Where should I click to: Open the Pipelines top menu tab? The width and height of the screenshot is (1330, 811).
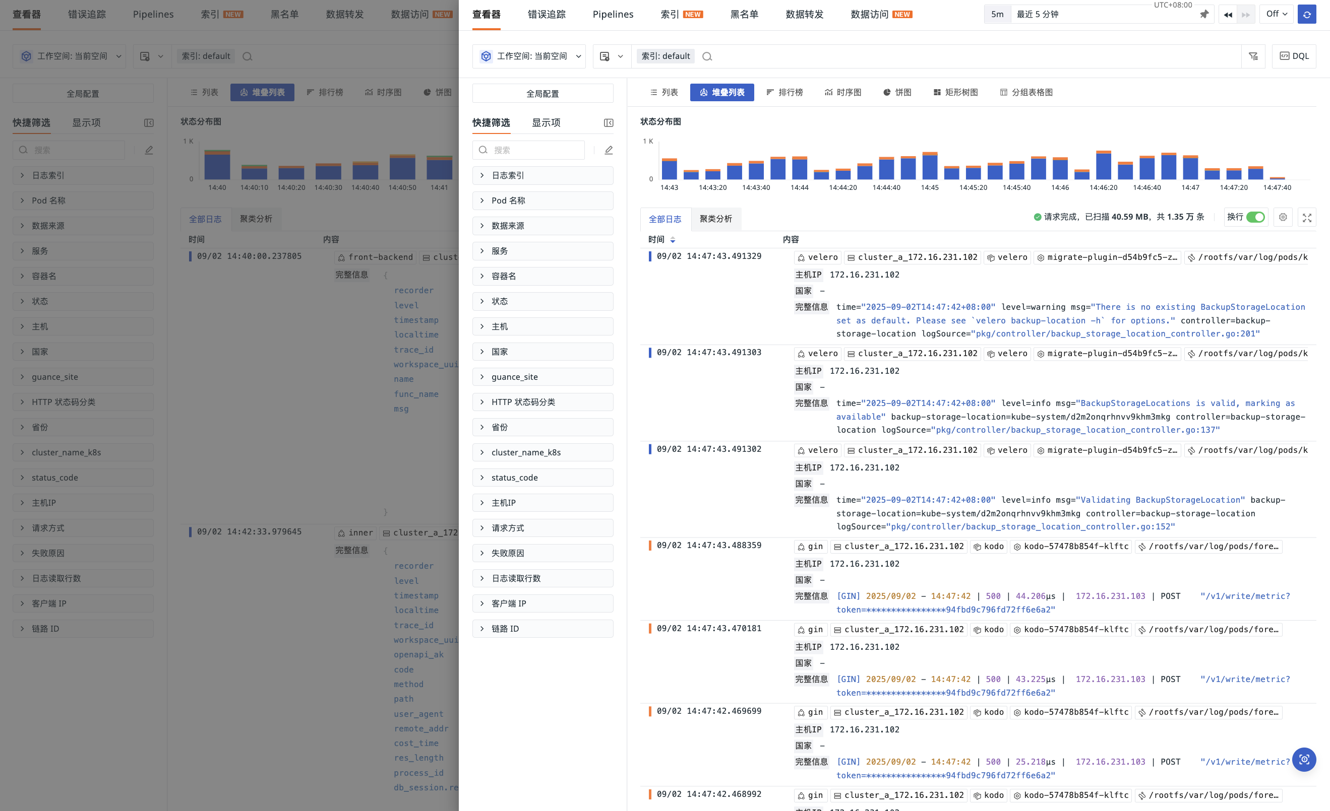pos(613,14)
